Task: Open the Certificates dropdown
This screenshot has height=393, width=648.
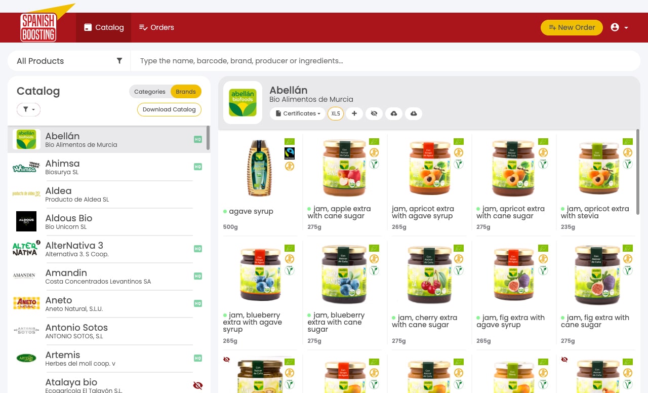Action: pos(297,113)
